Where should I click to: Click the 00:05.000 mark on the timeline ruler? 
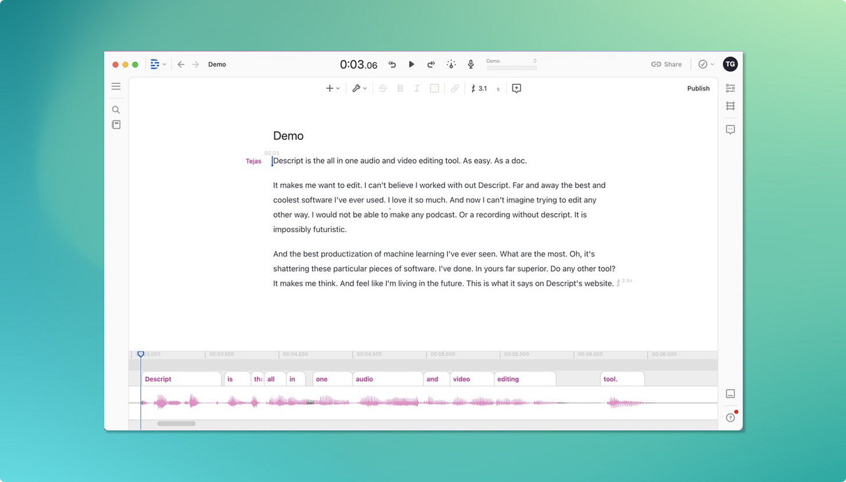tap(442, 354)
